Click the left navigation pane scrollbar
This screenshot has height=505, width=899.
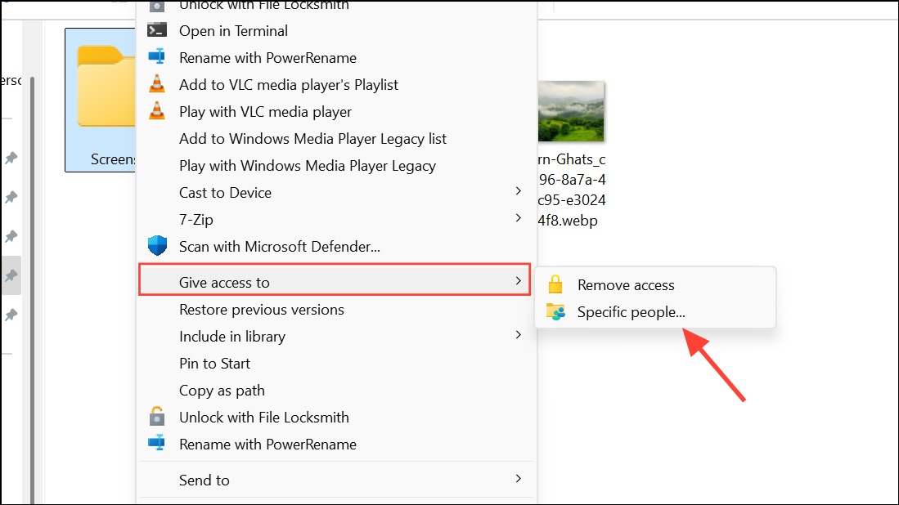coord(33,286)
